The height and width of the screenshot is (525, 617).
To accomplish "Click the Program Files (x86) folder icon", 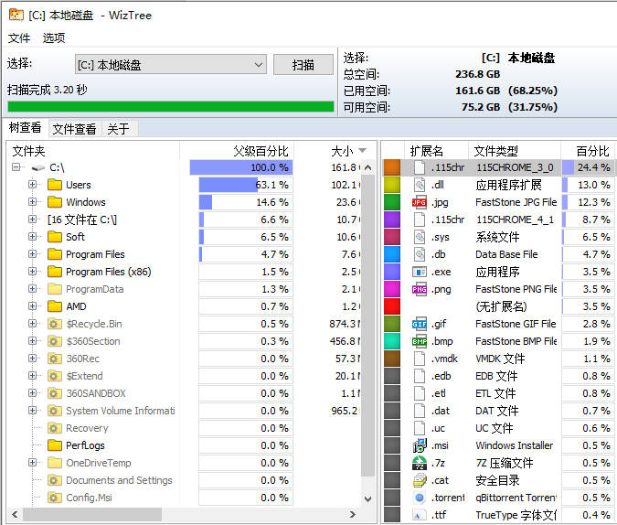I will coord(55,272).
